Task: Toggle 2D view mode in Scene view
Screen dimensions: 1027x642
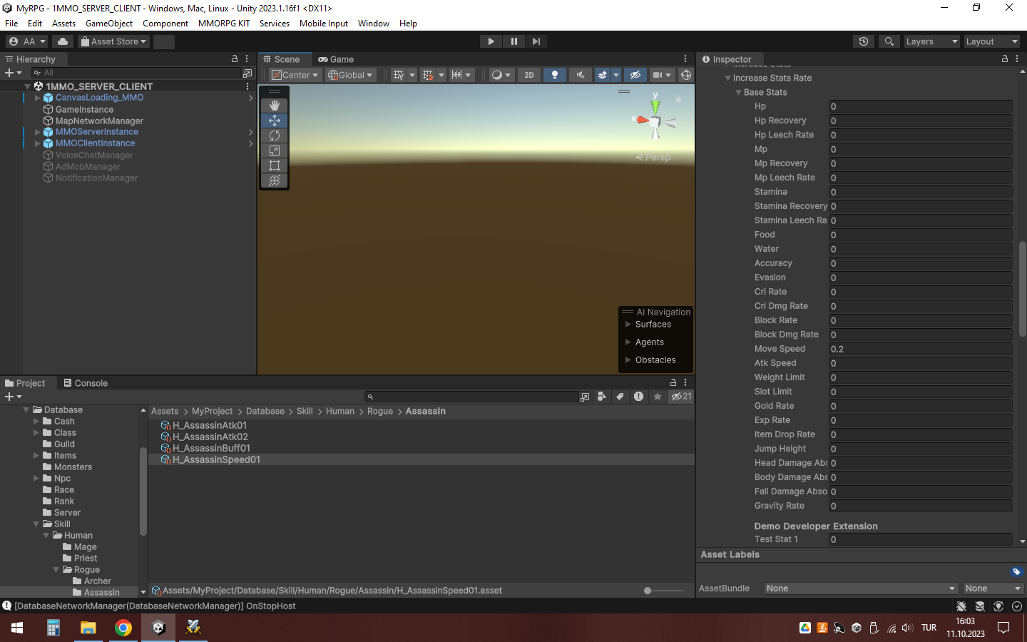Action: pyautogui.click(x=528, y=74)
